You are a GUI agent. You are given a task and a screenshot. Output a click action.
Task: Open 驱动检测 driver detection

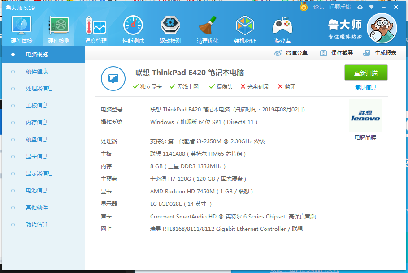pos(170,30)
